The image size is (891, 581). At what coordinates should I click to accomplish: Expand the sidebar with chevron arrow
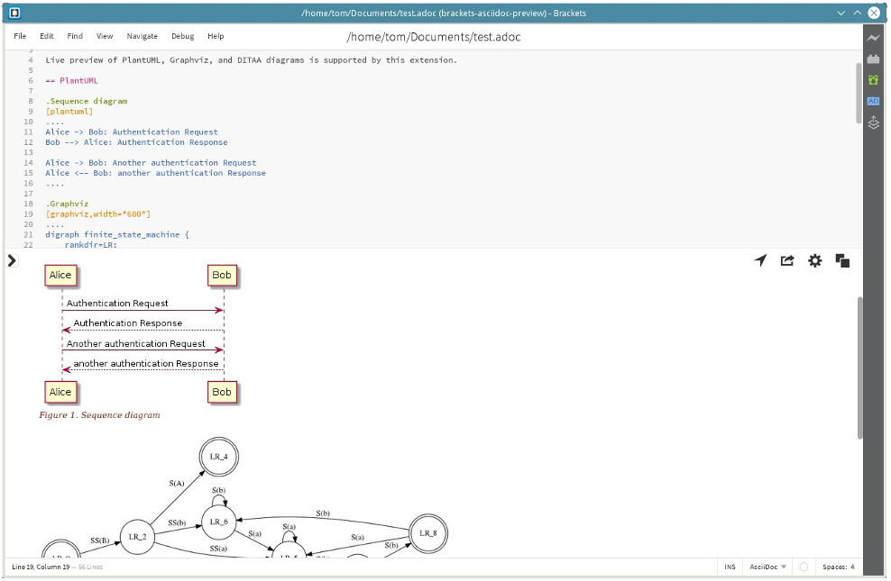pos(12,260)
